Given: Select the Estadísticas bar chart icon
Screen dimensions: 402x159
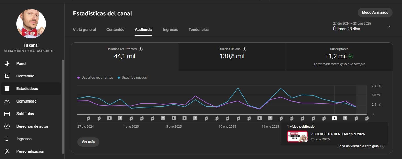Looking at the screenshot, I should [7, 89].
